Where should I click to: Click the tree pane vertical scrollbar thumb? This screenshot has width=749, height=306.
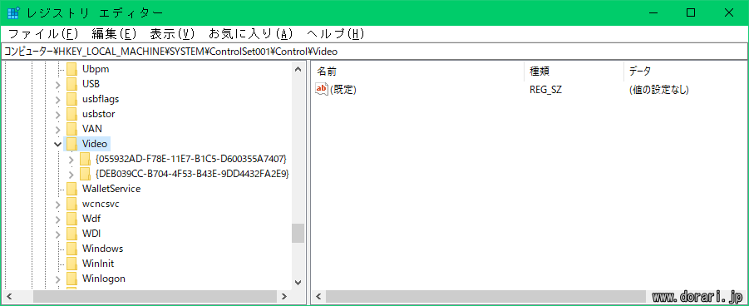pos(298,234)
